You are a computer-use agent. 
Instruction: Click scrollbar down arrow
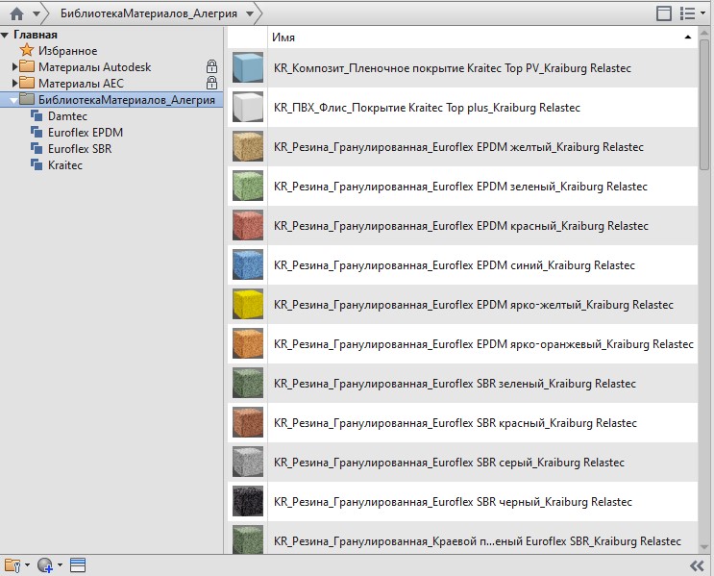coord(704,547)
